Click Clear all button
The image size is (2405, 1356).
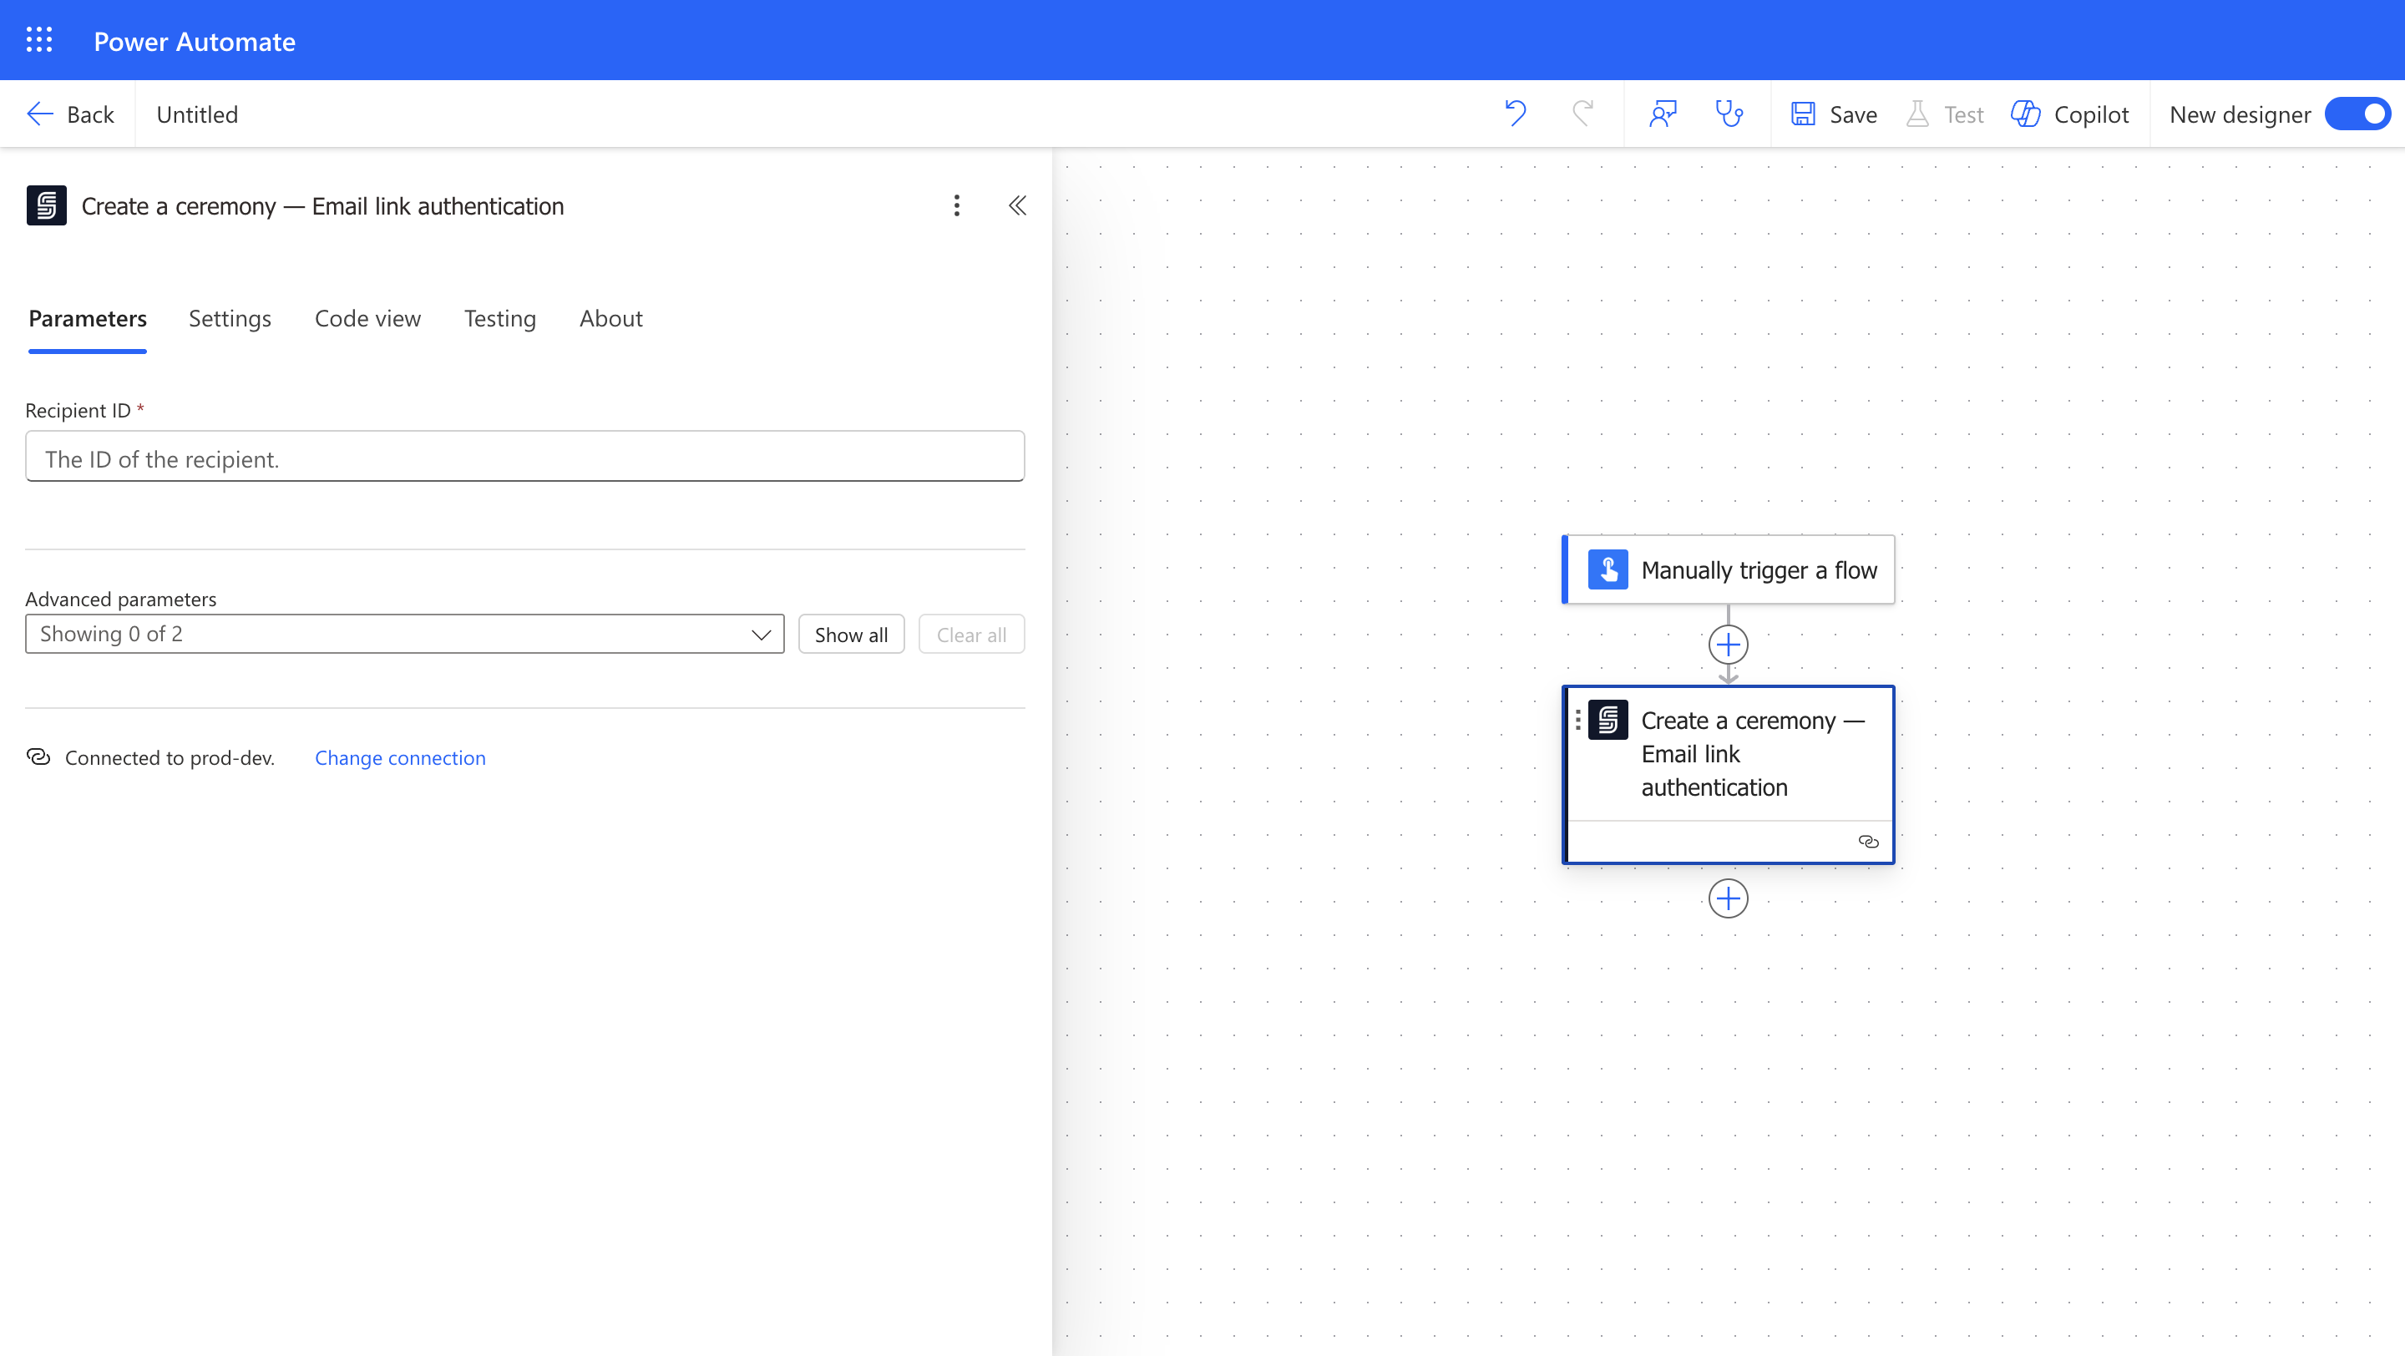971,634
